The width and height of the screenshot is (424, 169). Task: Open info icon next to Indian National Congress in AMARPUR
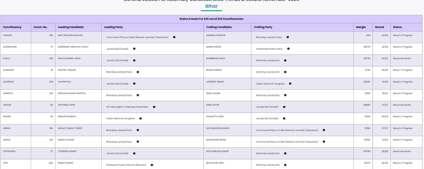click(290, 84)
